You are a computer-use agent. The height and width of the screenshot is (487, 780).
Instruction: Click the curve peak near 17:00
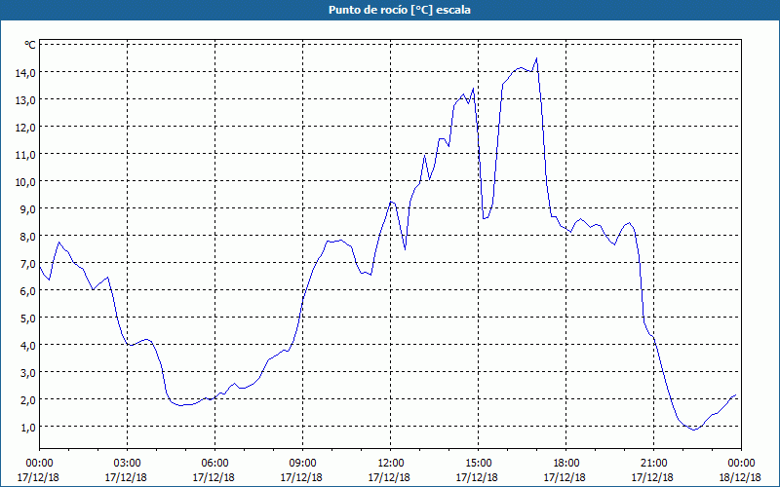click(536, 58)
